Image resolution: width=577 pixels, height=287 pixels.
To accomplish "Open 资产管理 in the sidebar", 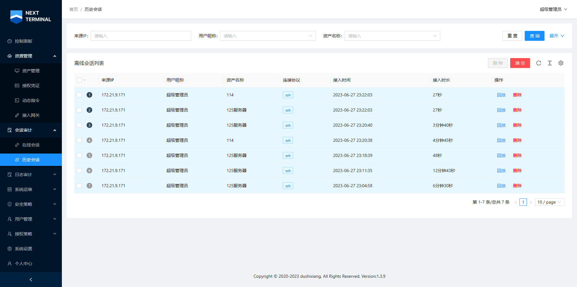I will (x=31, y=71).
